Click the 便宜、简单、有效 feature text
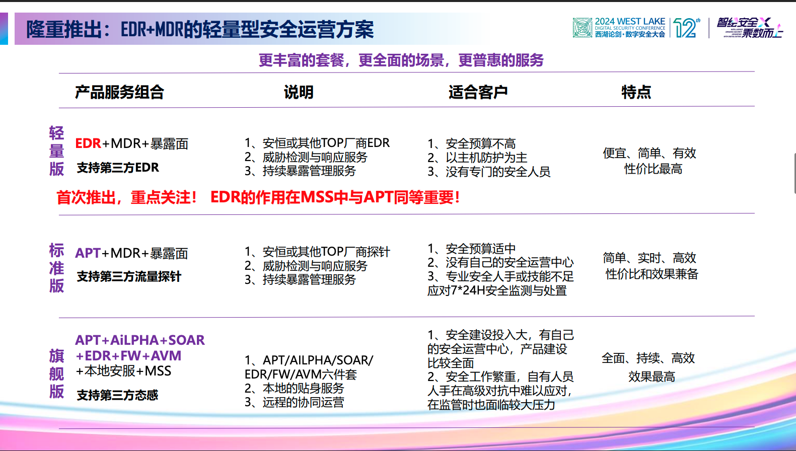Image resolution: width=796 pixels, height=451 pixels. (x=649, y=153)
